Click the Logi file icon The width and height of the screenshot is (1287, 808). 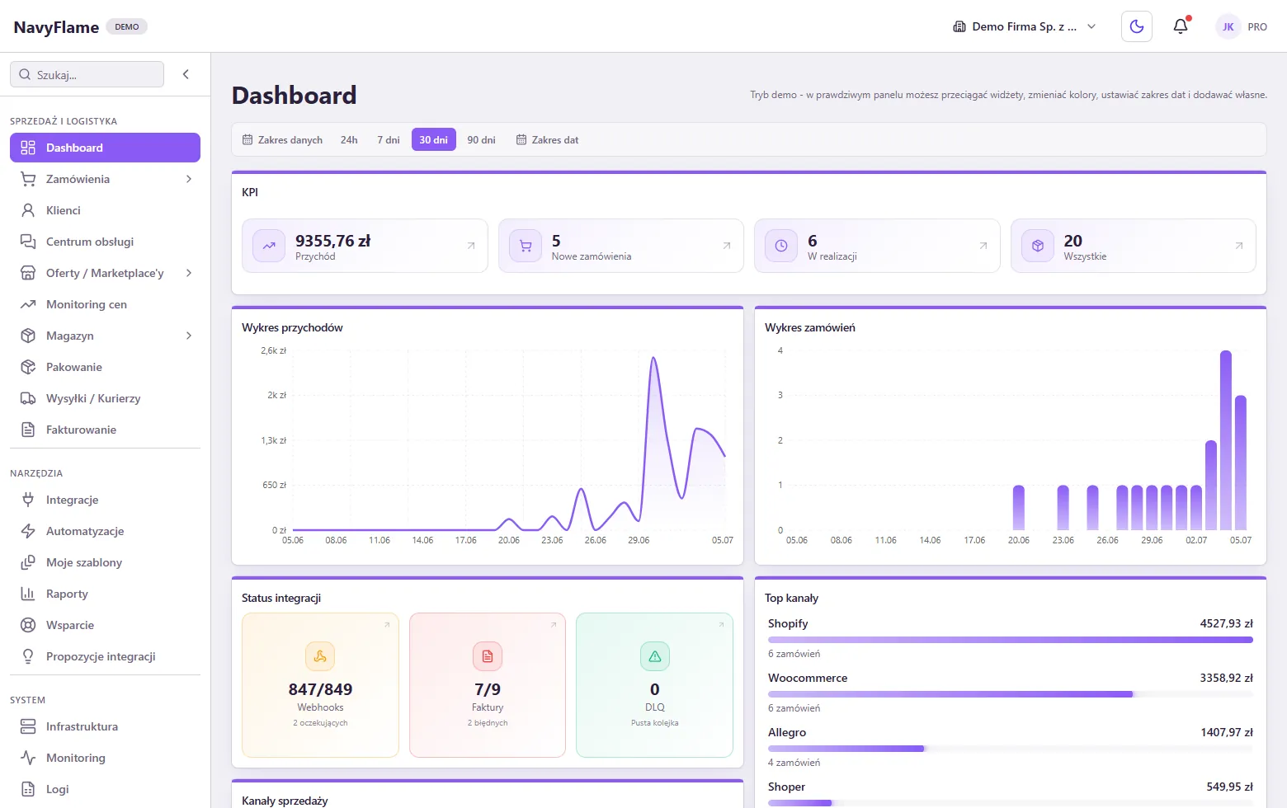pyautogui.click(x=28, y=789)
